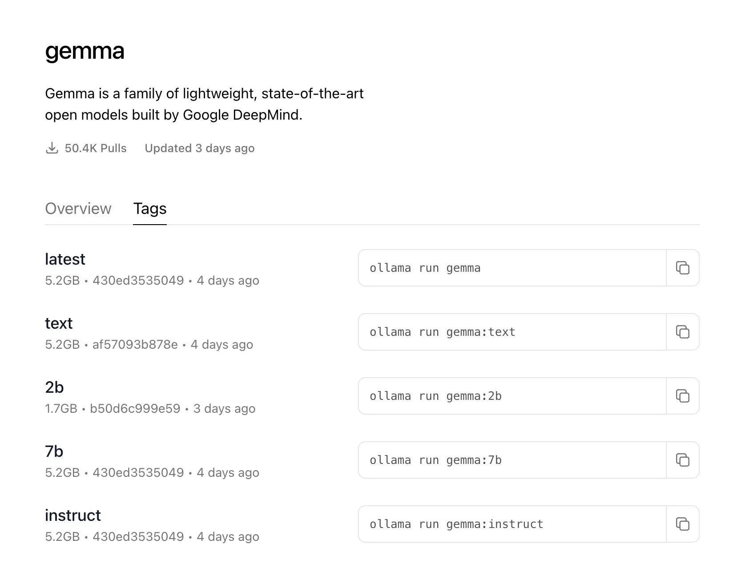Click the gemma page title
749x564 pixels.
tap(85, 51)
